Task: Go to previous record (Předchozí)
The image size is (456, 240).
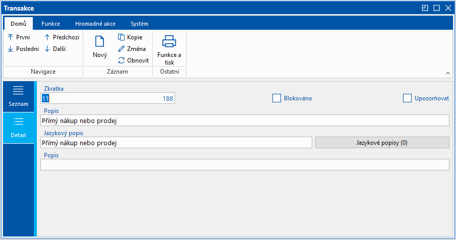Action: pos(62,37)
